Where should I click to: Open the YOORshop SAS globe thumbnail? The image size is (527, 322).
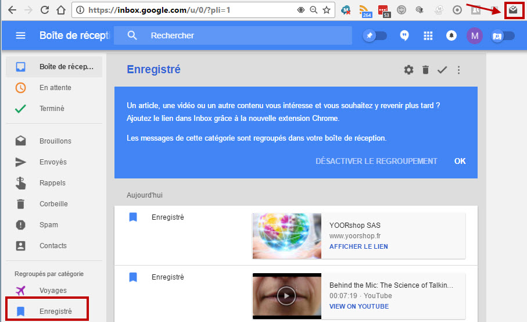coord(286,236)
